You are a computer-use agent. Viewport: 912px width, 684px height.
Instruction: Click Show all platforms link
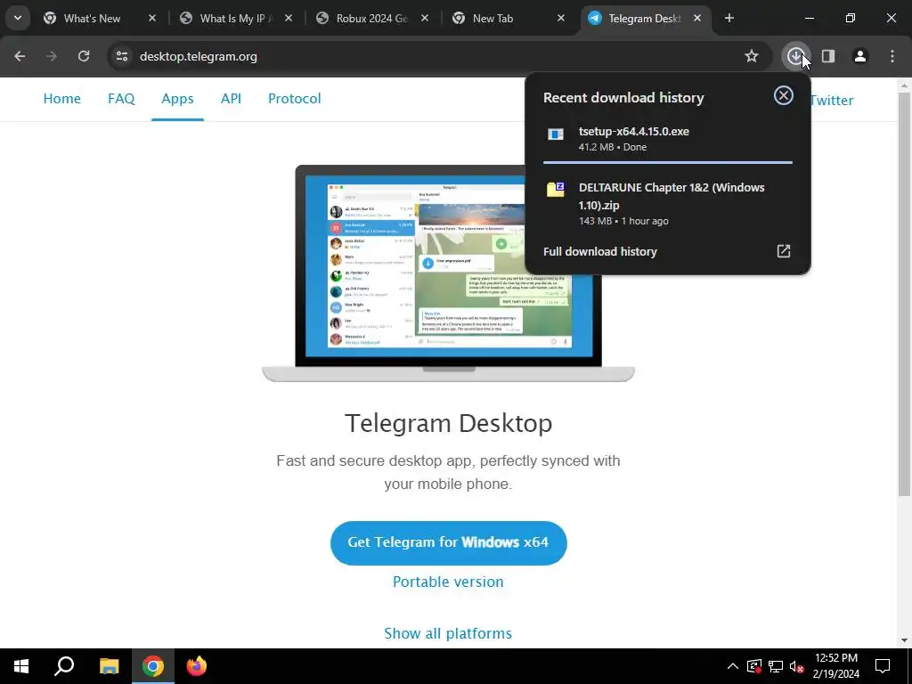pyautogui.click(x=448, y=633)
